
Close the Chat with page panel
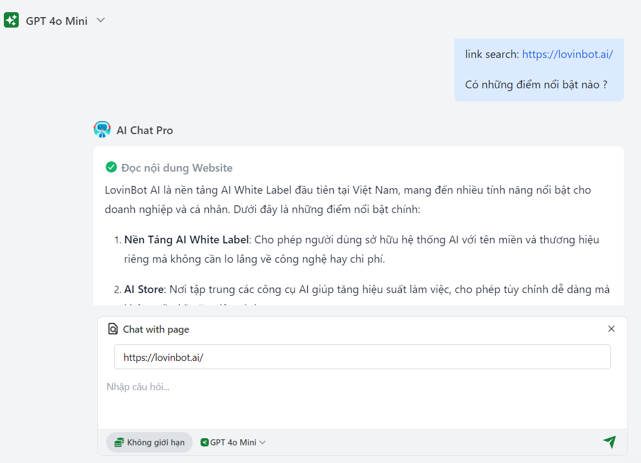(611, 329)
